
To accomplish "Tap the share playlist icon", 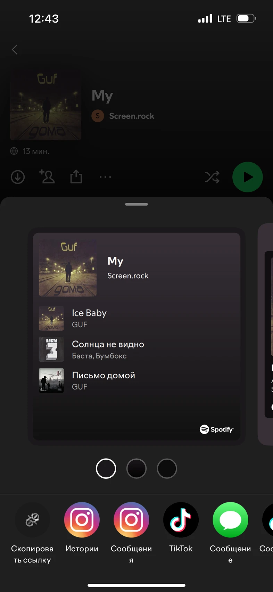I will 76,176.
